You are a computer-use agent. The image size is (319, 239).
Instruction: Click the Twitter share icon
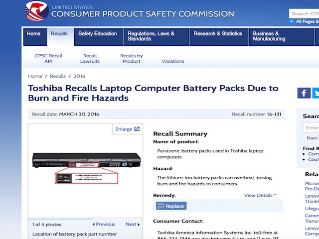(x=316, y=93)
